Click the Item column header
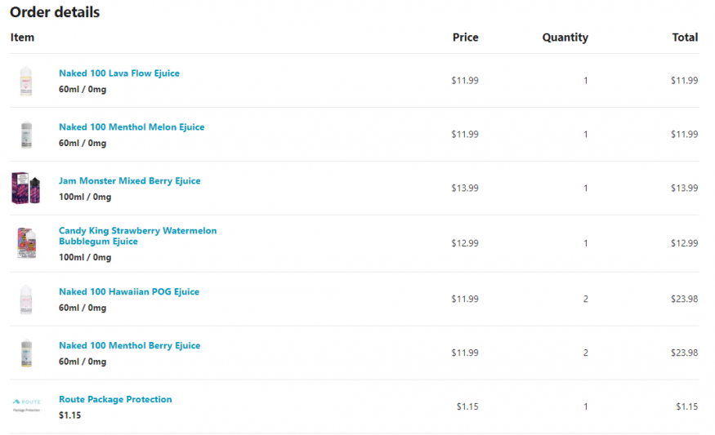Image resolution: width=715 pixels, height=435 pixels. tap(22, 38)
